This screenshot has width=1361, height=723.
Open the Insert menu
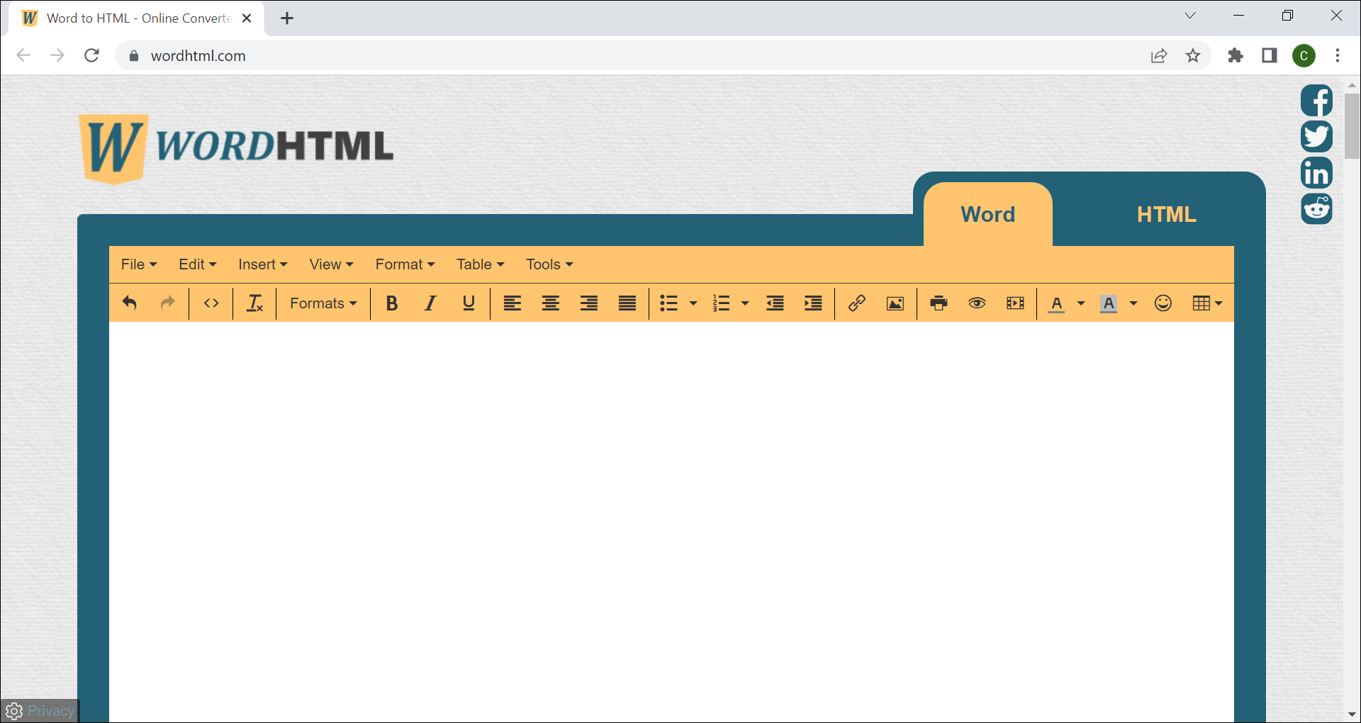click(263, 264)
